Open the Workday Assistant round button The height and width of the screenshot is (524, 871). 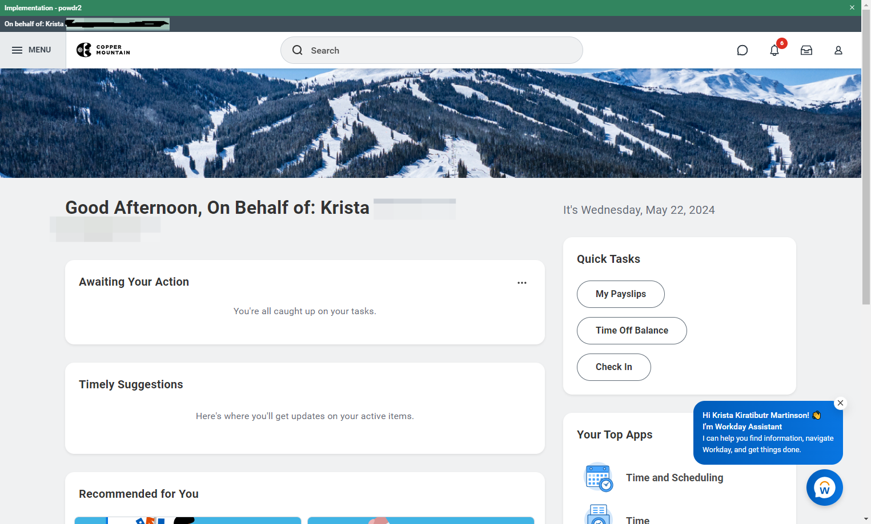[x=825, y=488]
